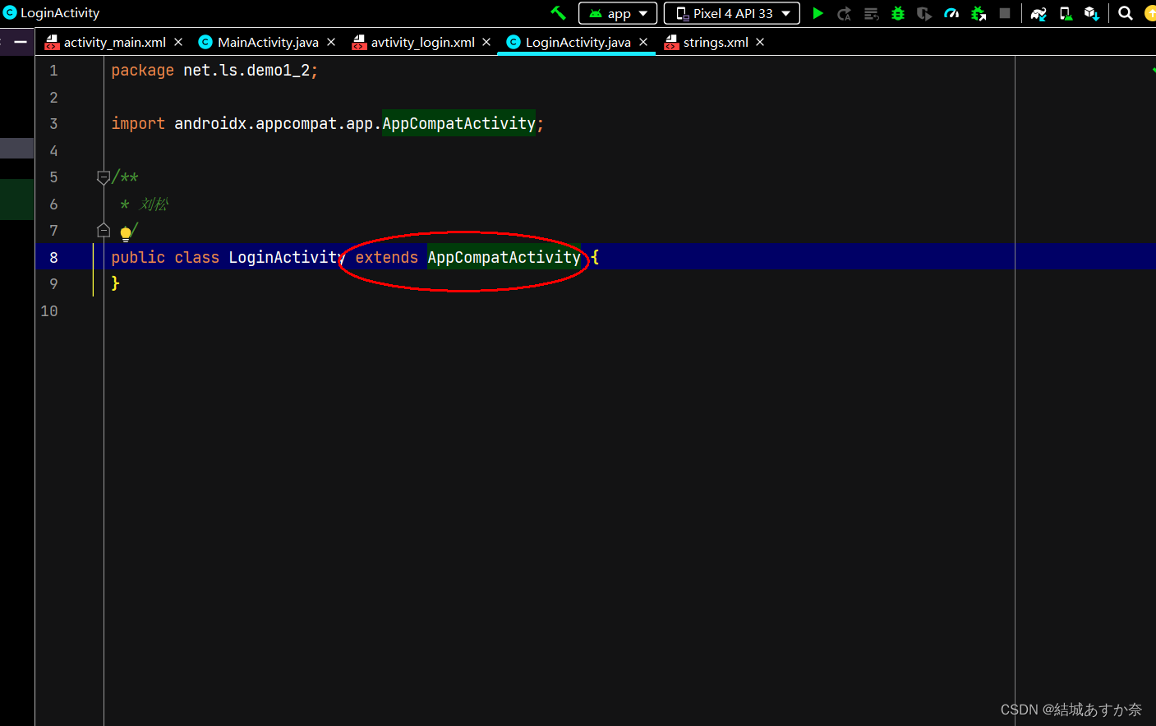Run the app with the green play button
The height and width of the screenshot is (726, 1156).
817,13
